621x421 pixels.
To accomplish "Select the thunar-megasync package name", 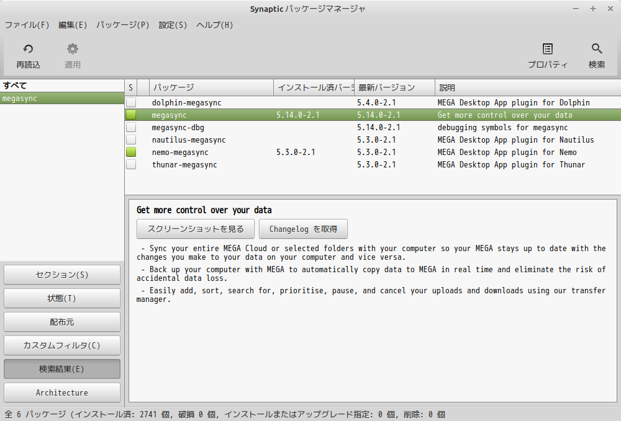I will 184,165.
